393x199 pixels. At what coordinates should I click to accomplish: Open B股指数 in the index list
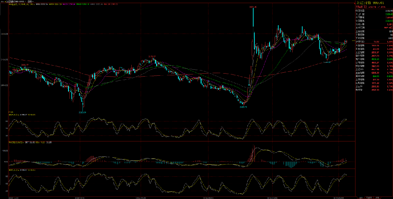tap(373, 49)
